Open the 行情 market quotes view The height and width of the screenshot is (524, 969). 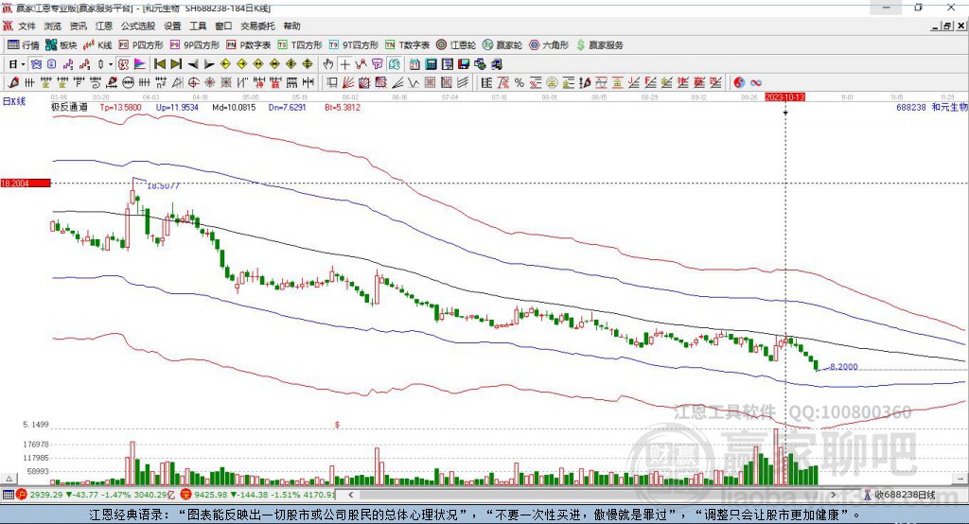(x=24, y=45)
